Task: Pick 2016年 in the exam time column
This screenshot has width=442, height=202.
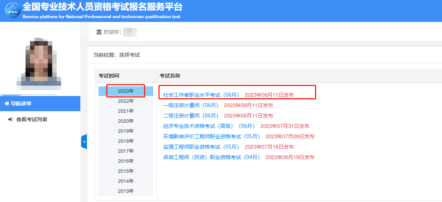Action: click(126, 161)
